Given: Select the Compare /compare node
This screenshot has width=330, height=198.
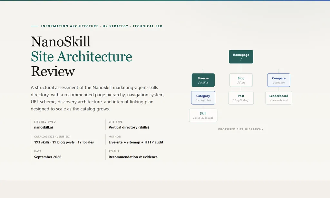Looking at the screenshot, I should (279, 80).
